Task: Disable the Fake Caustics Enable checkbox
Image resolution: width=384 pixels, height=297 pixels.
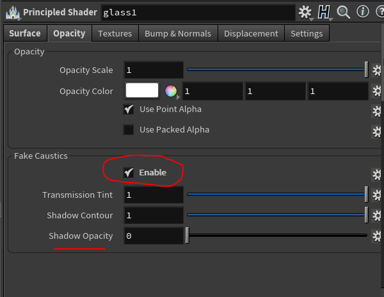Action: point(129,172)
